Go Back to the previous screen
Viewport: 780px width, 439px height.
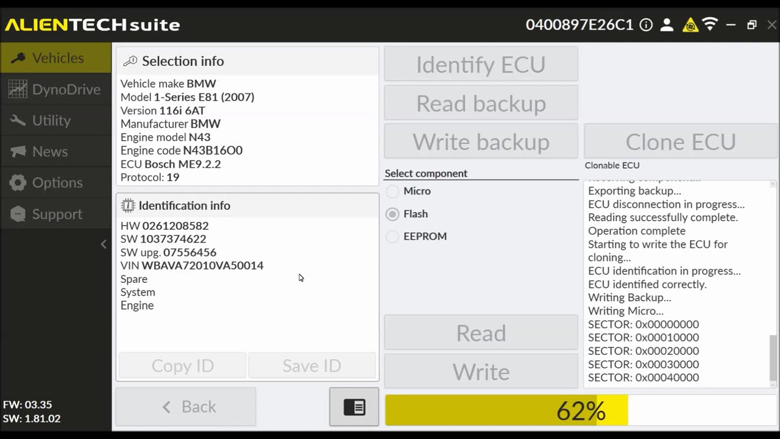186,407
